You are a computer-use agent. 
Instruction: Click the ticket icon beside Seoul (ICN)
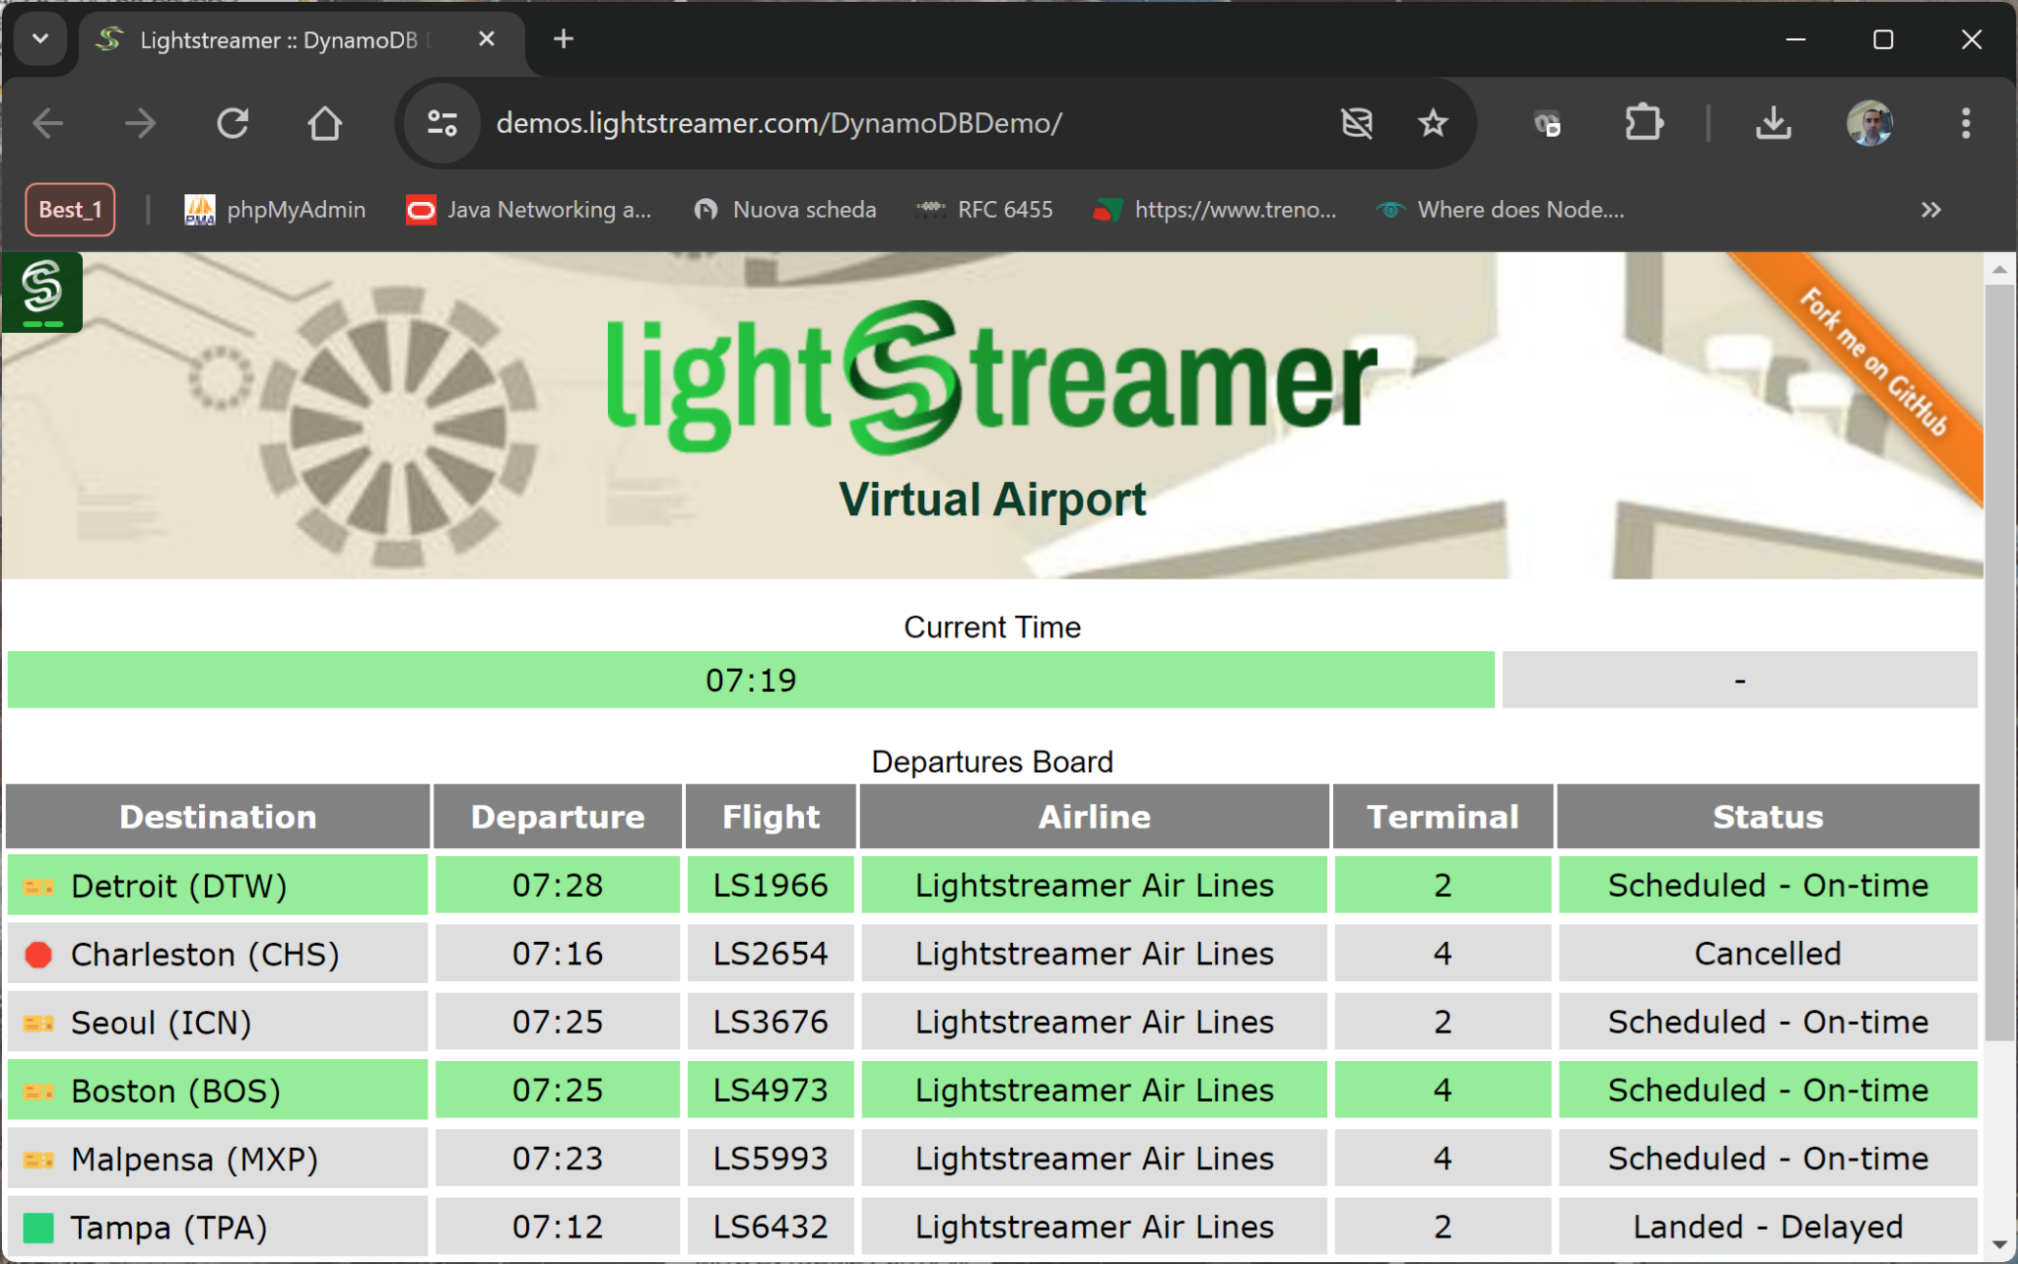coord(38,1024)
